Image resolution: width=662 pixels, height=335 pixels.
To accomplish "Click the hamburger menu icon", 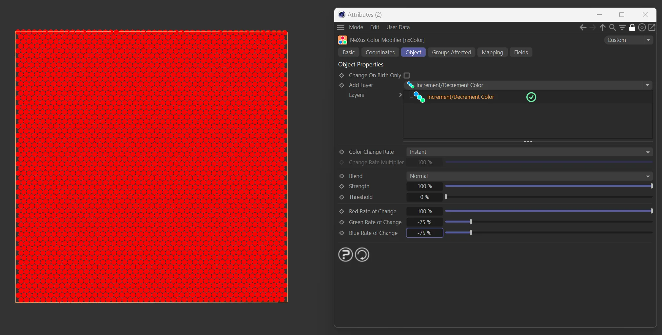I will pyautogui.click(x=341, y=27).
